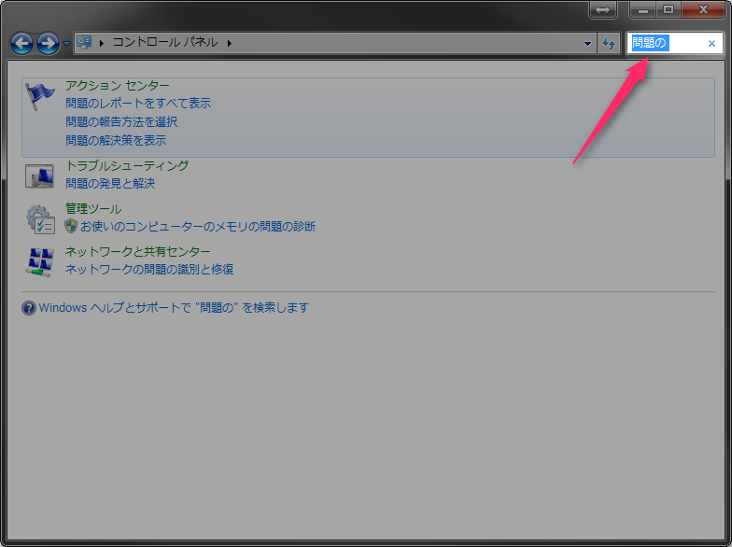
Task: Open 問題のレポートをすべて表示
Action: (138, 103)
